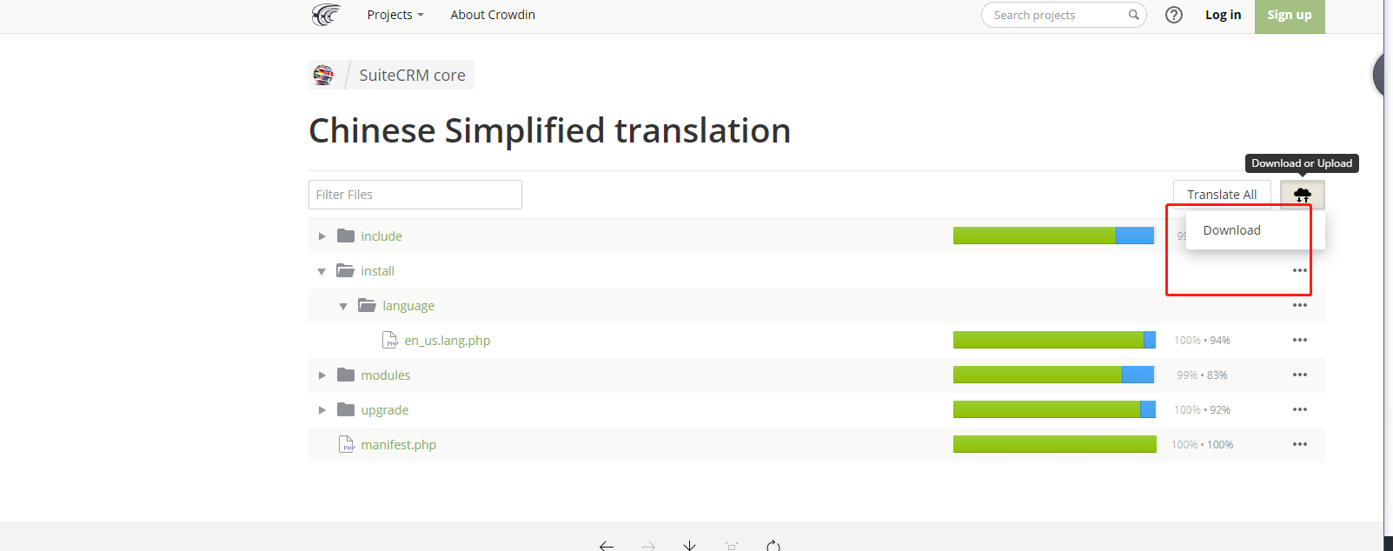Click the refresh icon in the bottom toolbar
This screenshot has height=551, width=1393.
pyautogui.click(x=773, y=546)
